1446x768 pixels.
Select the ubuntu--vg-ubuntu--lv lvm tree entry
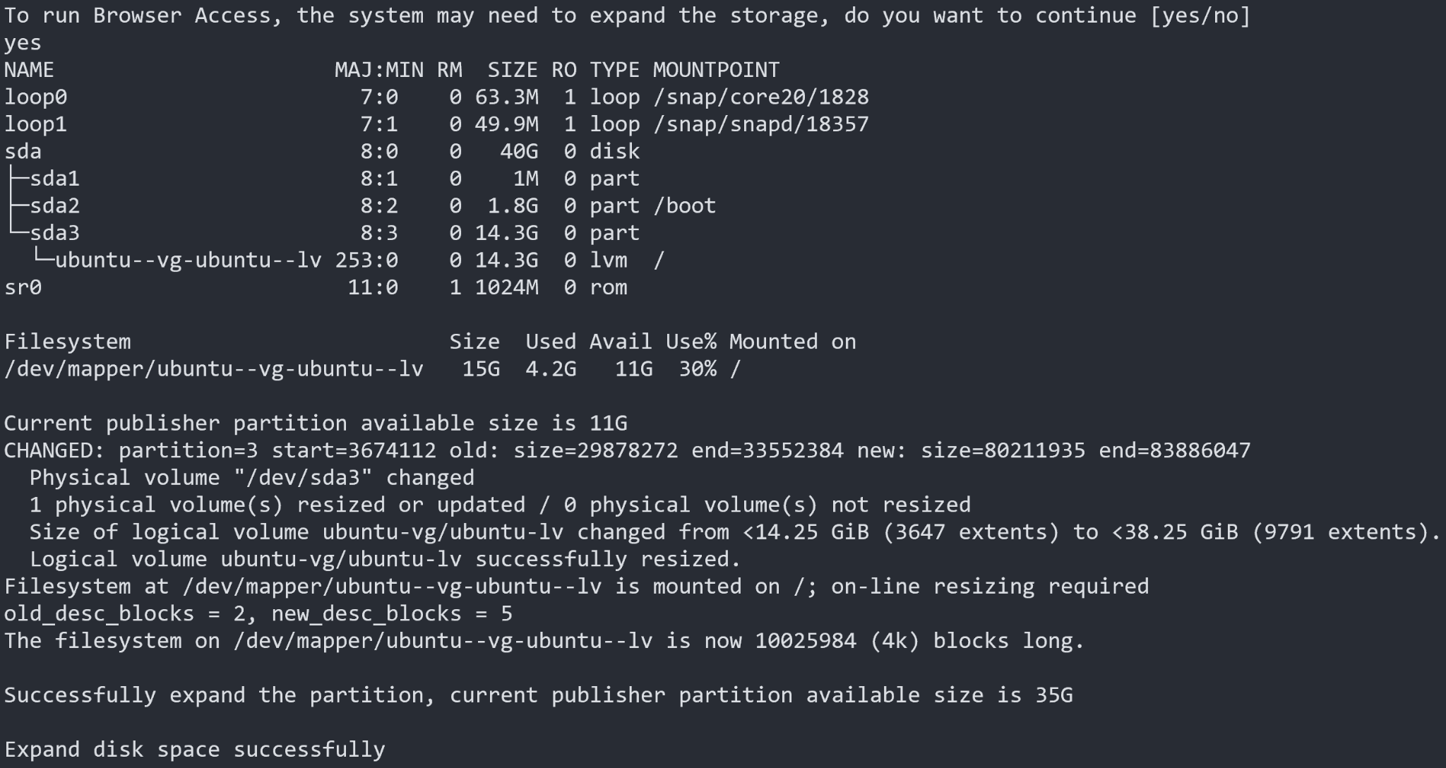click(188, 260)
